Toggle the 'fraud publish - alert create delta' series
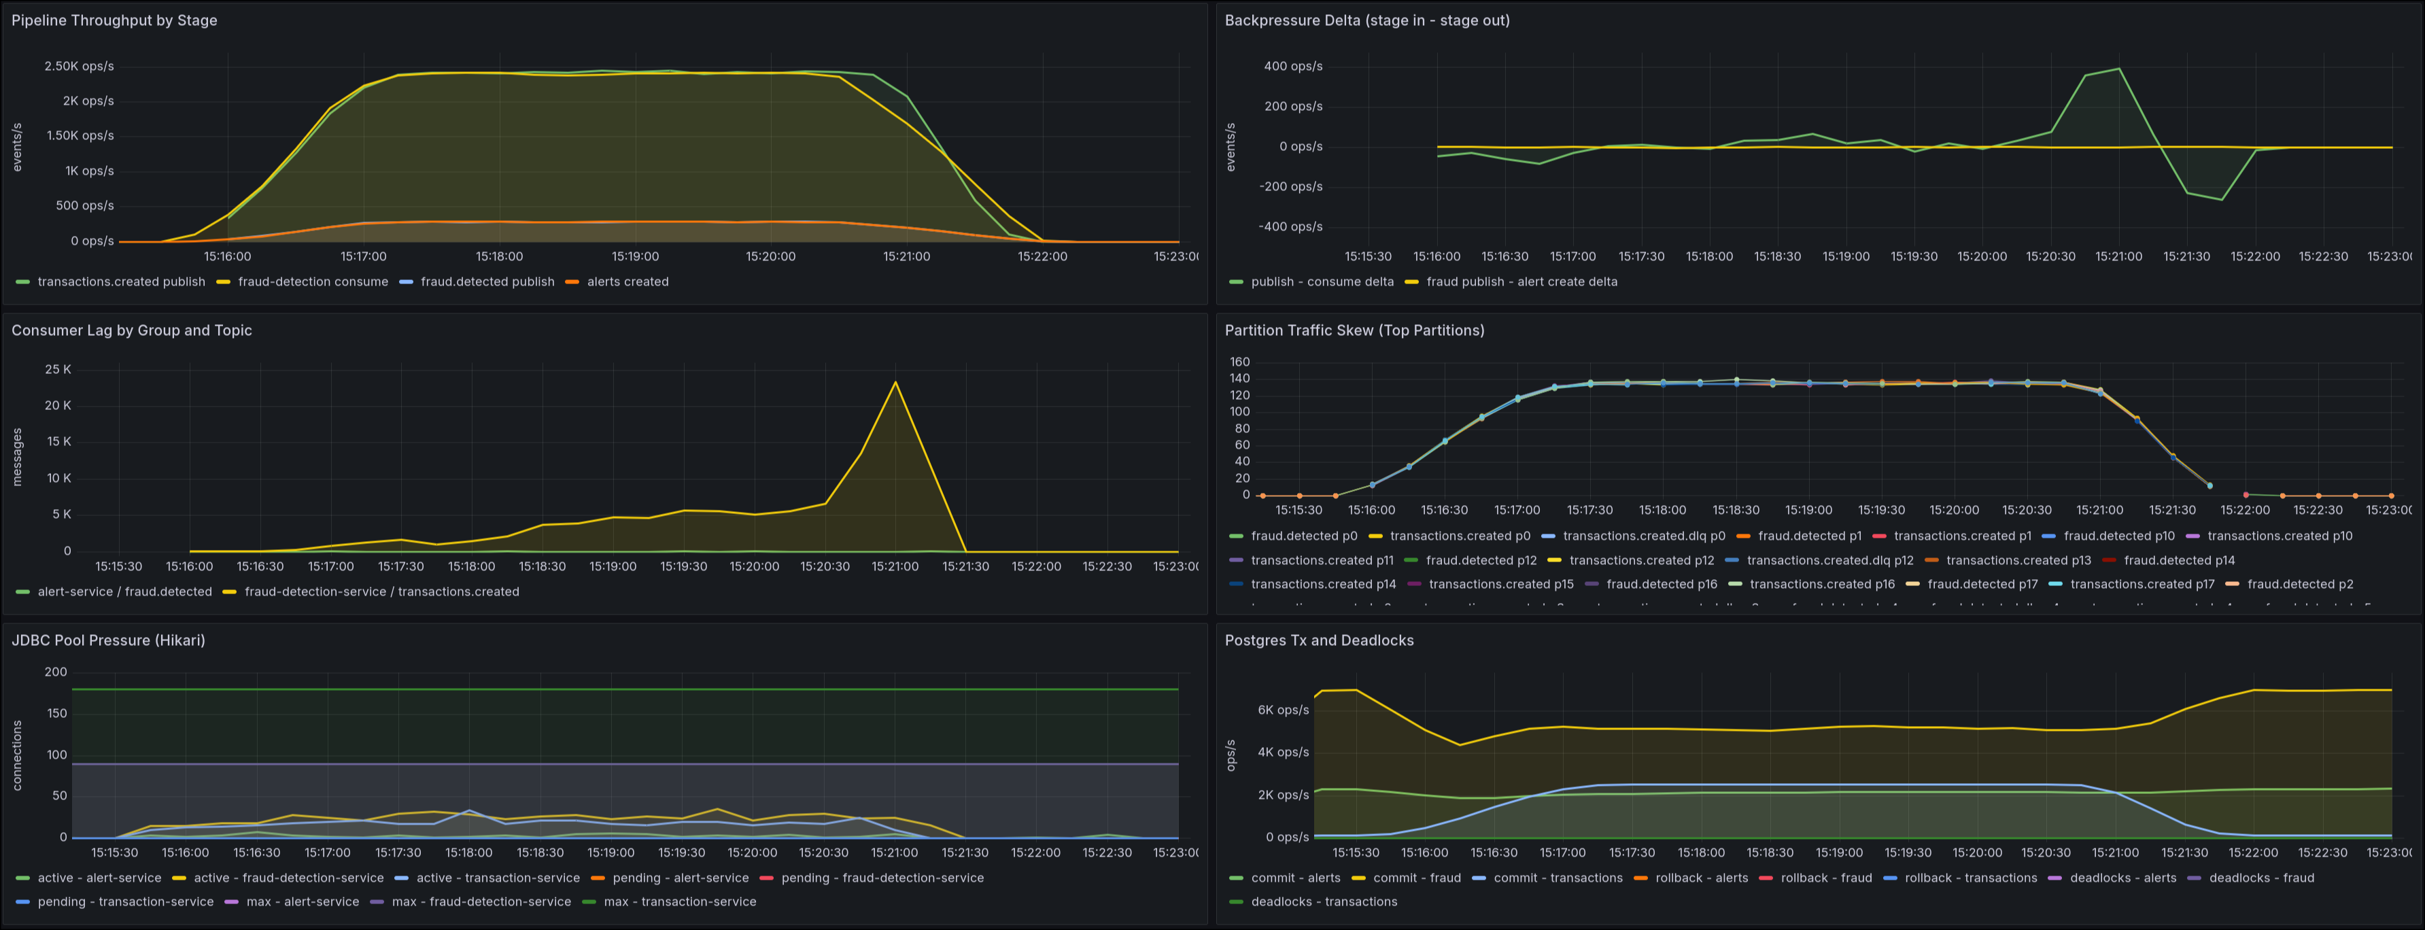2425x930 pixels. (1521, 281)
